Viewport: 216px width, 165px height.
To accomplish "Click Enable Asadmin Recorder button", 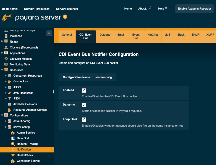I will coord(195,9).
